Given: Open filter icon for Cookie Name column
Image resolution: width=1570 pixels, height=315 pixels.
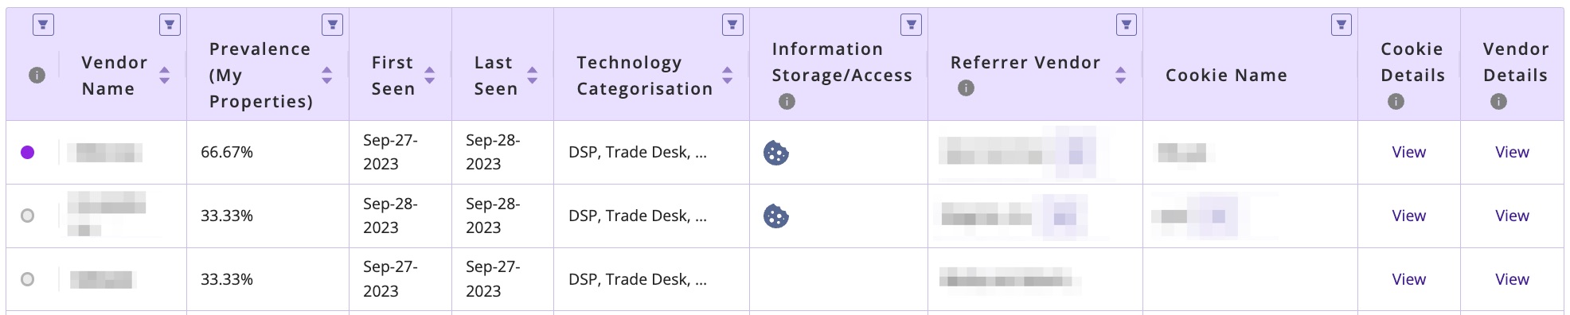Looking at the screenshot, I should tap(1341, 25).
